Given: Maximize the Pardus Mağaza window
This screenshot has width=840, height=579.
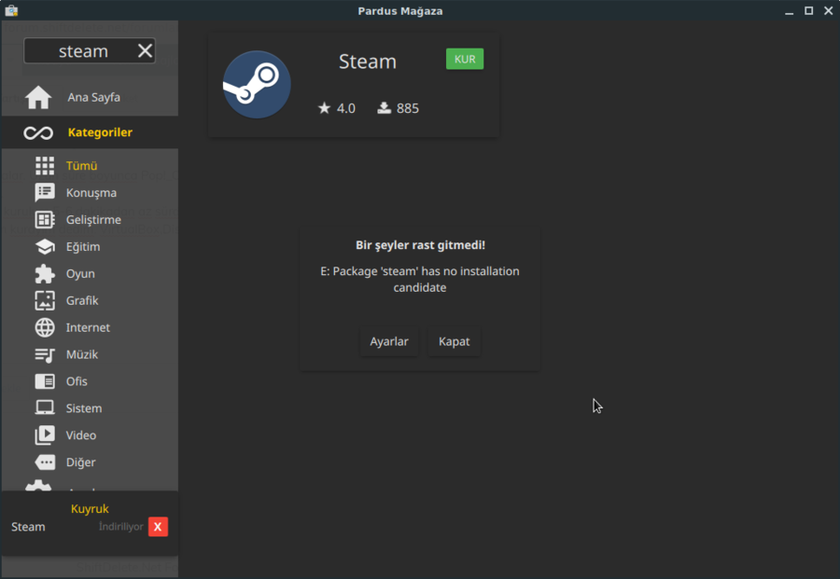Looking at the screenshot, I should click(809, 10).
